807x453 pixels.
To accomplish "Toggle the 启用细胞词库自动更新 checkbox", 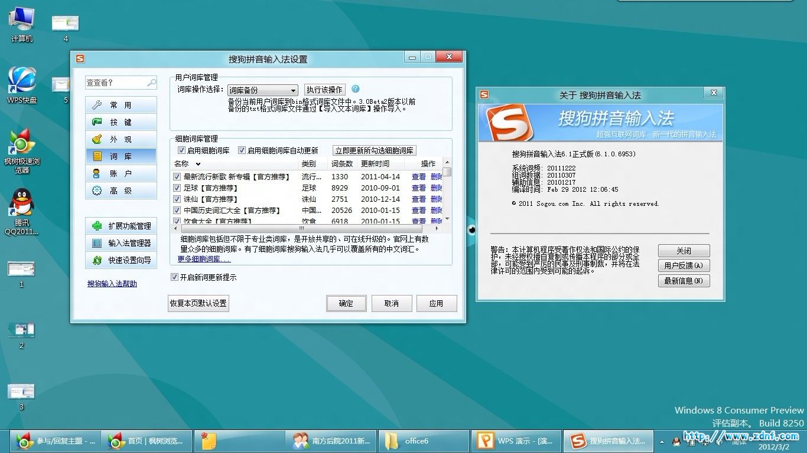I will (x=242, y=150).
